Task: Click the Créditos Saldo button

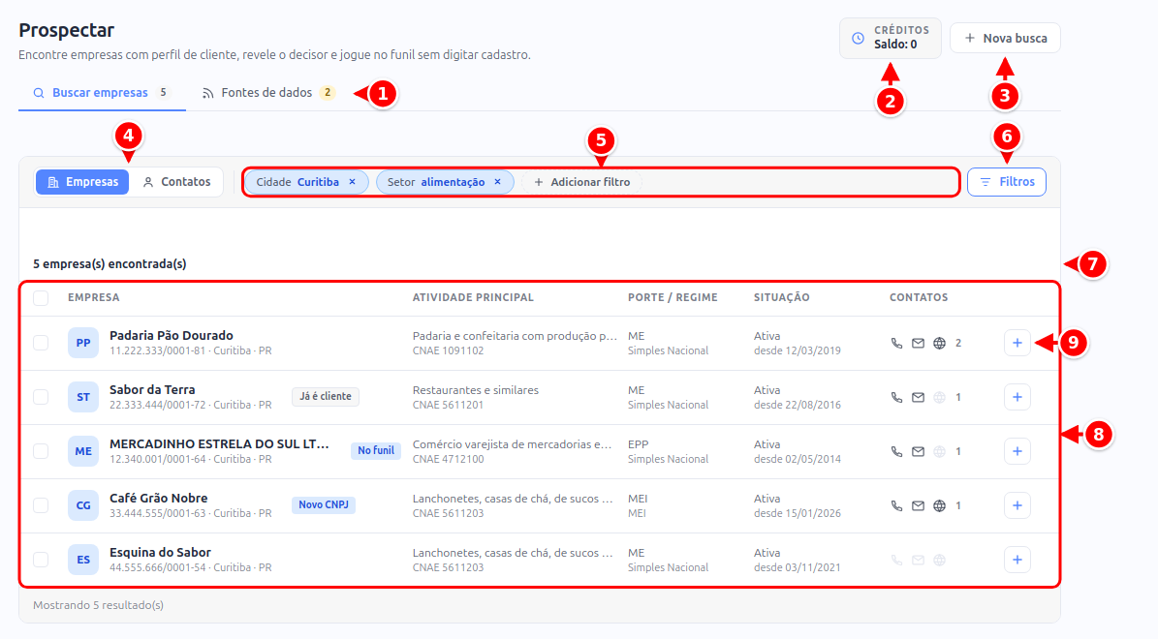Action: [x=890, y=38]
